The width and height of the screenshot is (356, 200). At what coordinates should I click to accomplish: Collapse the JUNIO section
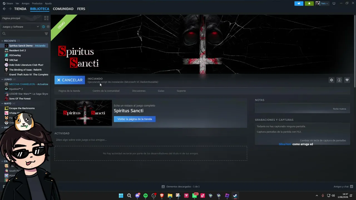point(2,79)
